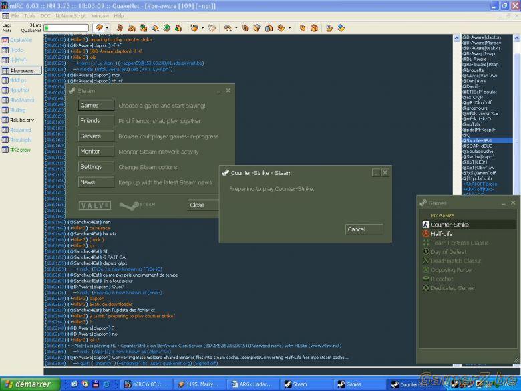Open the DCC menu
This screenshot has width=521, height=391.
[45, 15]
